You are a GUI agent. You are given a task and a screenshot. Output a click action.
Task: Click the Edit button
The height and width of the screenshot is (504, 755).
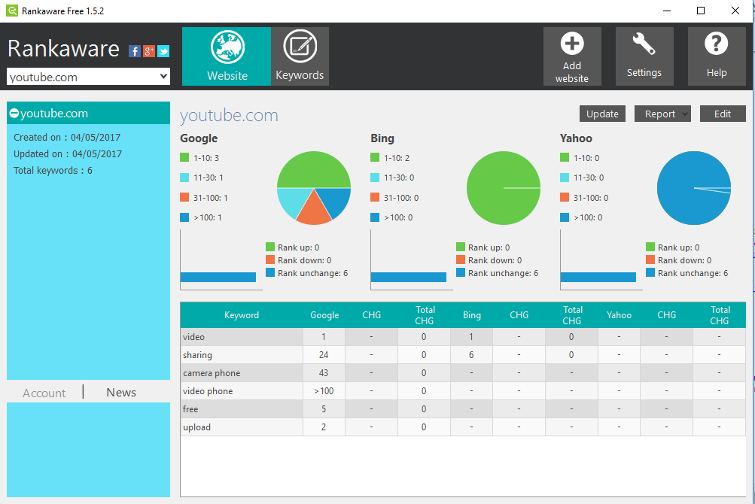coord(723,114)
